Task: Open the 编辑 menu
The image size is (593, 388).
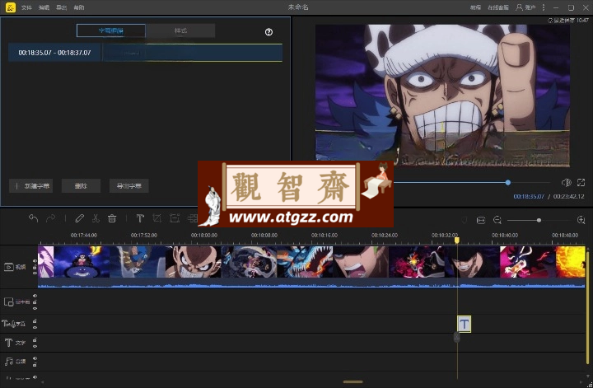Action: click(44, 7)
